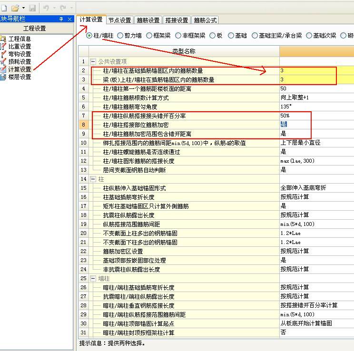Click row number 8 header cell

tap(84, 125)
